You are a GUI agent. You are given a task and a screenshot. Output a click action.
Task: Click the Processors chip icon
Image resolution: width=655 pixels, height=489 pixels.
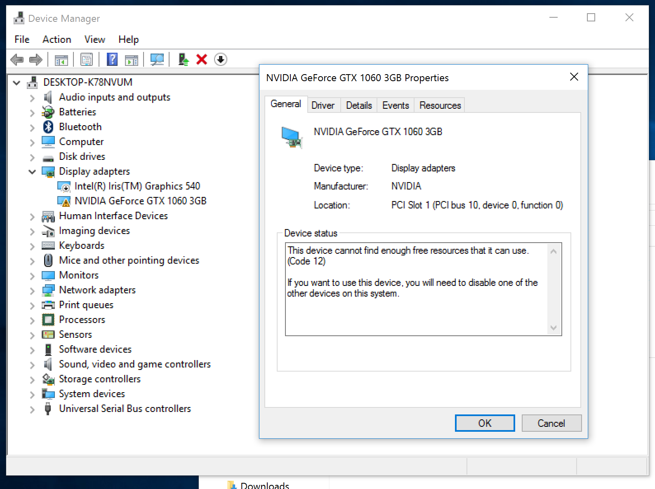point(48,320)
